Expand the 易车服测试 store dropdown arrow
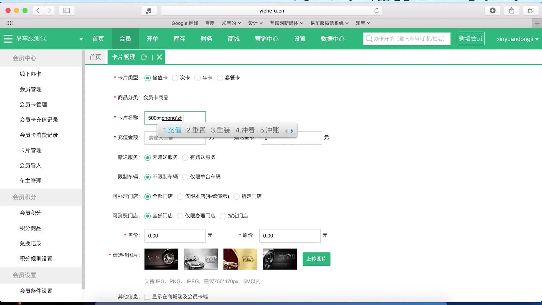 click(x=81, y=39)
